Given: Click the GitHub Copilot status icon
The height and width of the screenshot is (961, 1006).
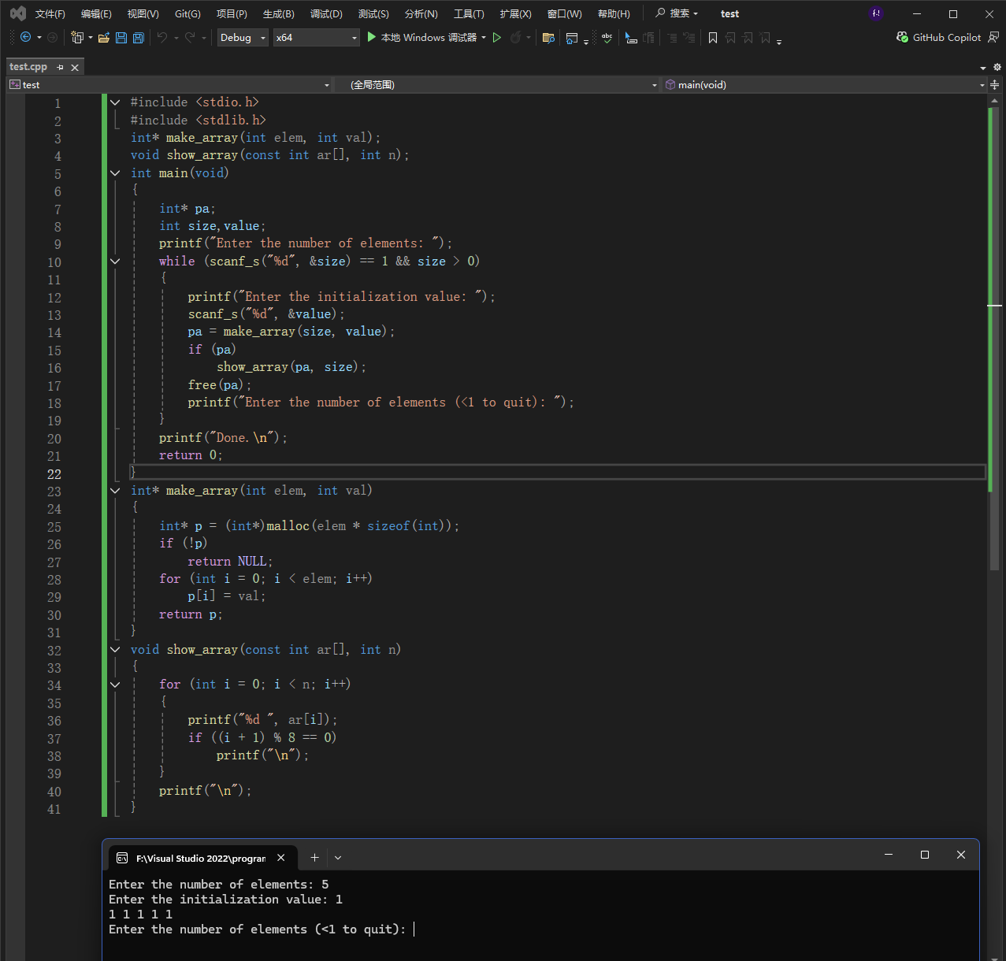Looking at the screenshot, I should [903, 37].
